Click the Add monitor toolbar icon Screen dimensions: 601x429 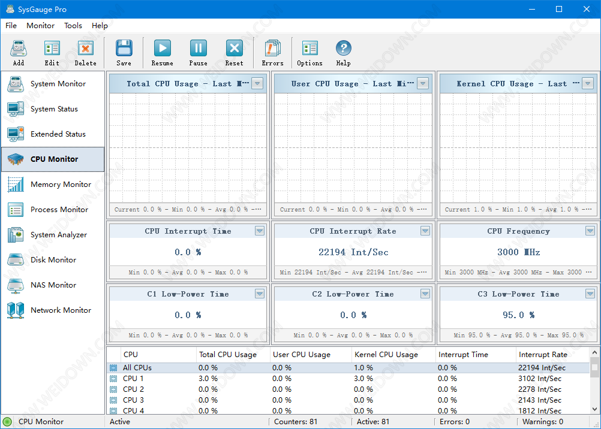(x=19, y=49)
